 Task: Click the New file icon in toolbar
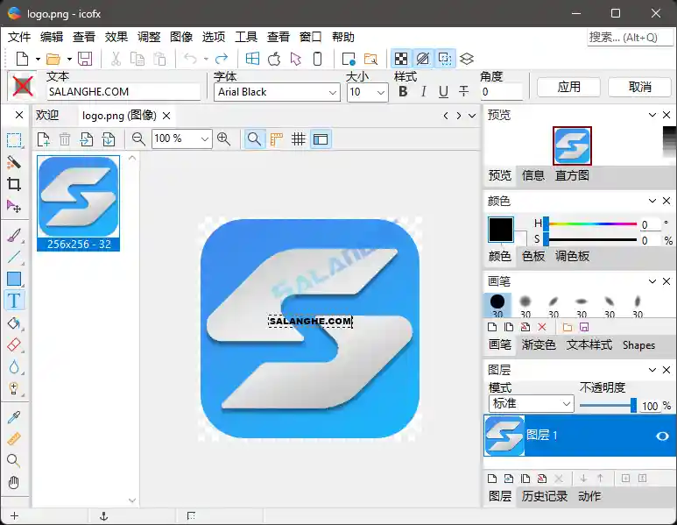(x=22, y=59)
